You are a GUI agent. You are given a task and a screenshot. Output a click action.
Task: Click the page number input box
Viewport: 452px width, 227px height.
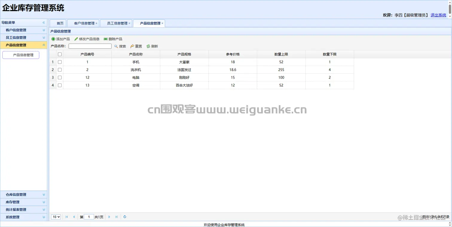point(89,217)
